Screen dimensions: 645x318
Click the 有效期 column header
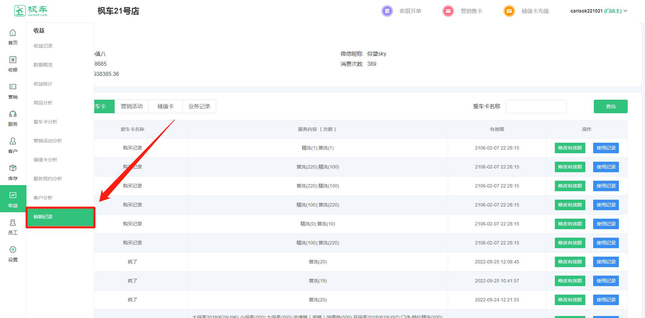[497, 129]
